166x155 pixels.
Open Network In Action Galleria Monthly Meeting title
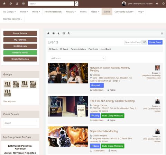pyautogui.click(x=110, y=69)
